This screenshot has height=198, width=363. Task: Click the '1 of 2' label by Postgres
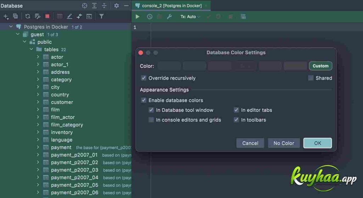pyautogui.click(x=77, y=27)
